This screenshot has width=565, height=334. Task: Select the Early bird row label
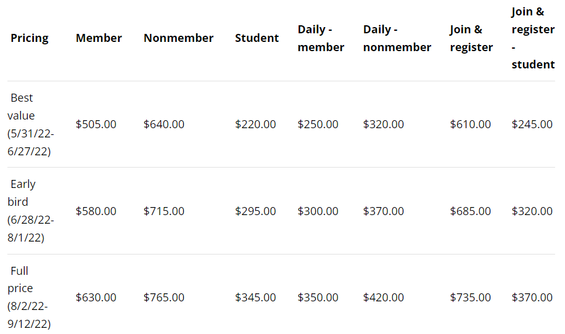coord(31,211)
